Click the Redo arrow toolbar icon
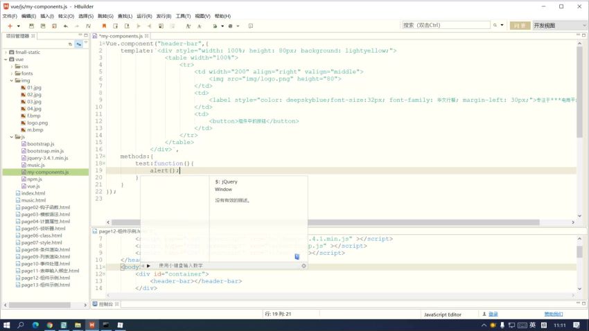The height and width of the screenshot is (331, 589). pos(77,26)
